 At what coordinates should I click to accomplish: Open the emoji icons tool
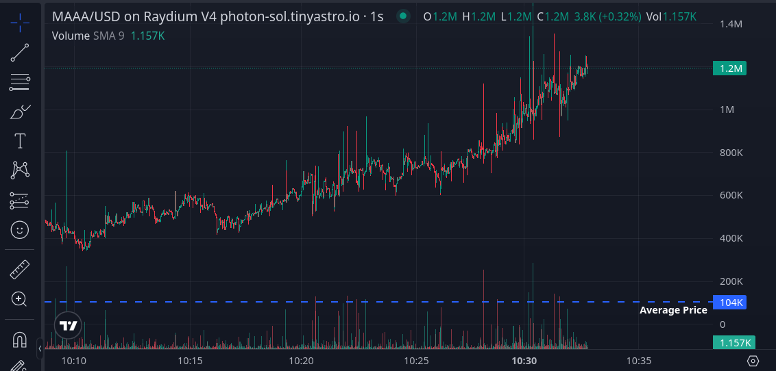[x=20, y=230]
